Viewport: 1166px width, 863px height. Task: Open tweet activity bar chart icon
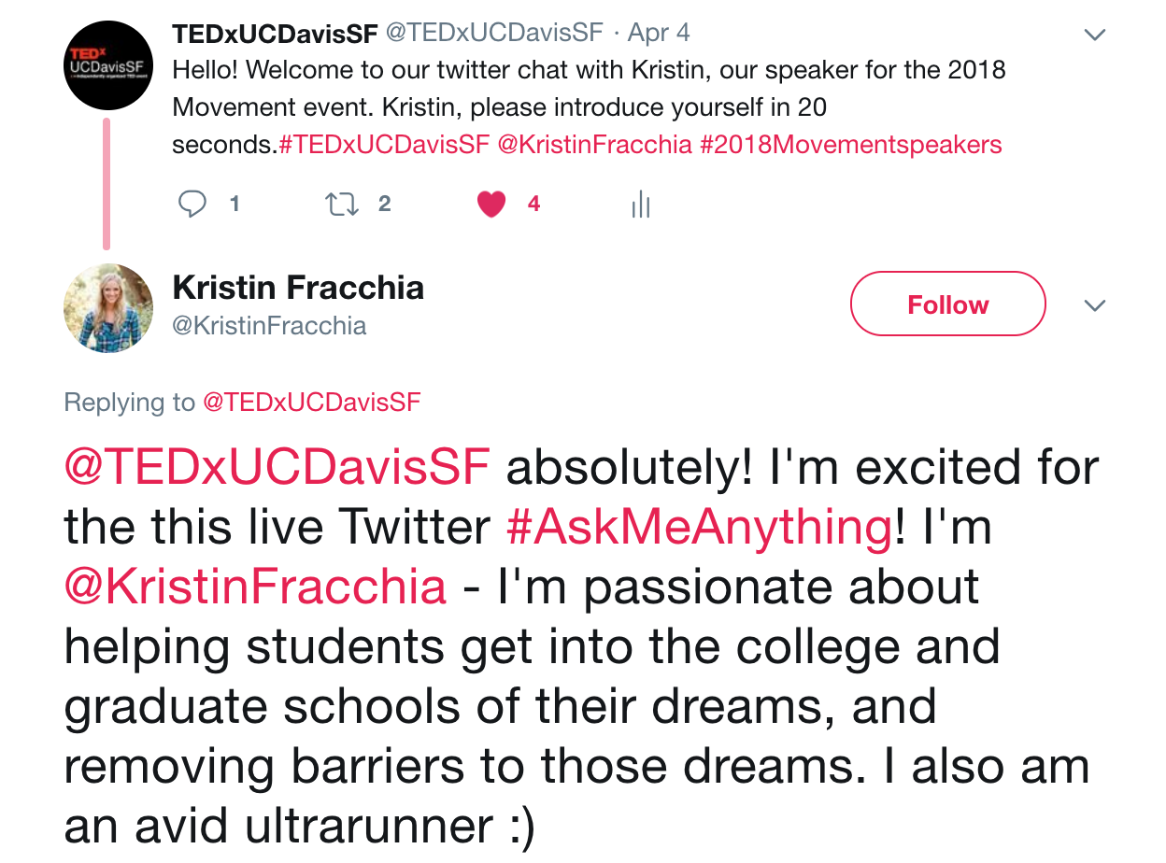640,204
